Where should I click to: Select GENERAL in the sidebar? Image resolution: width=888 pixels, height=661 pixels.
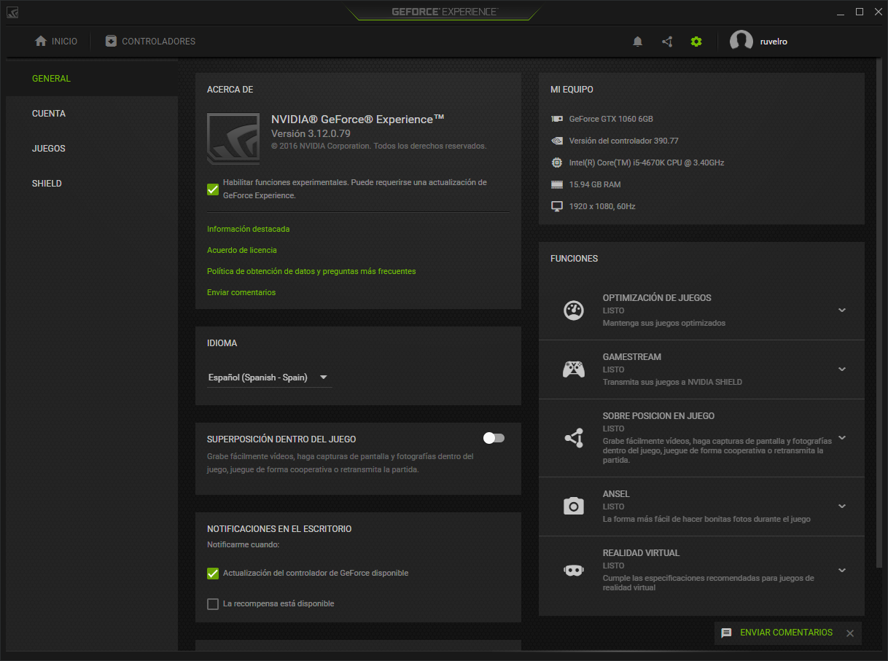tap(92, 79)
